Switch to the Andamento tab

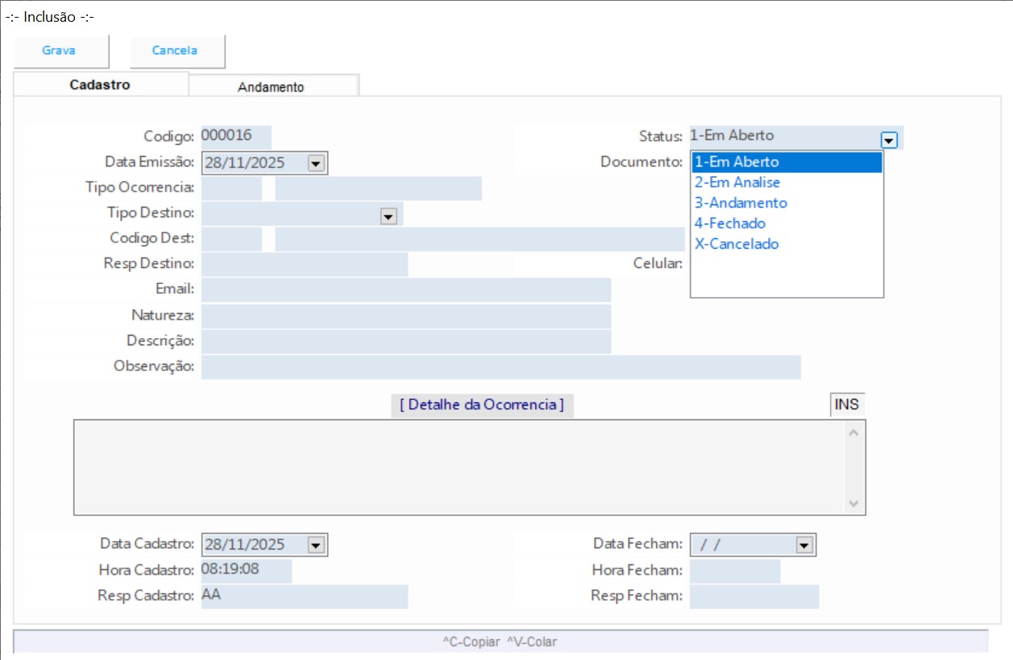click(x=272, y=87)
